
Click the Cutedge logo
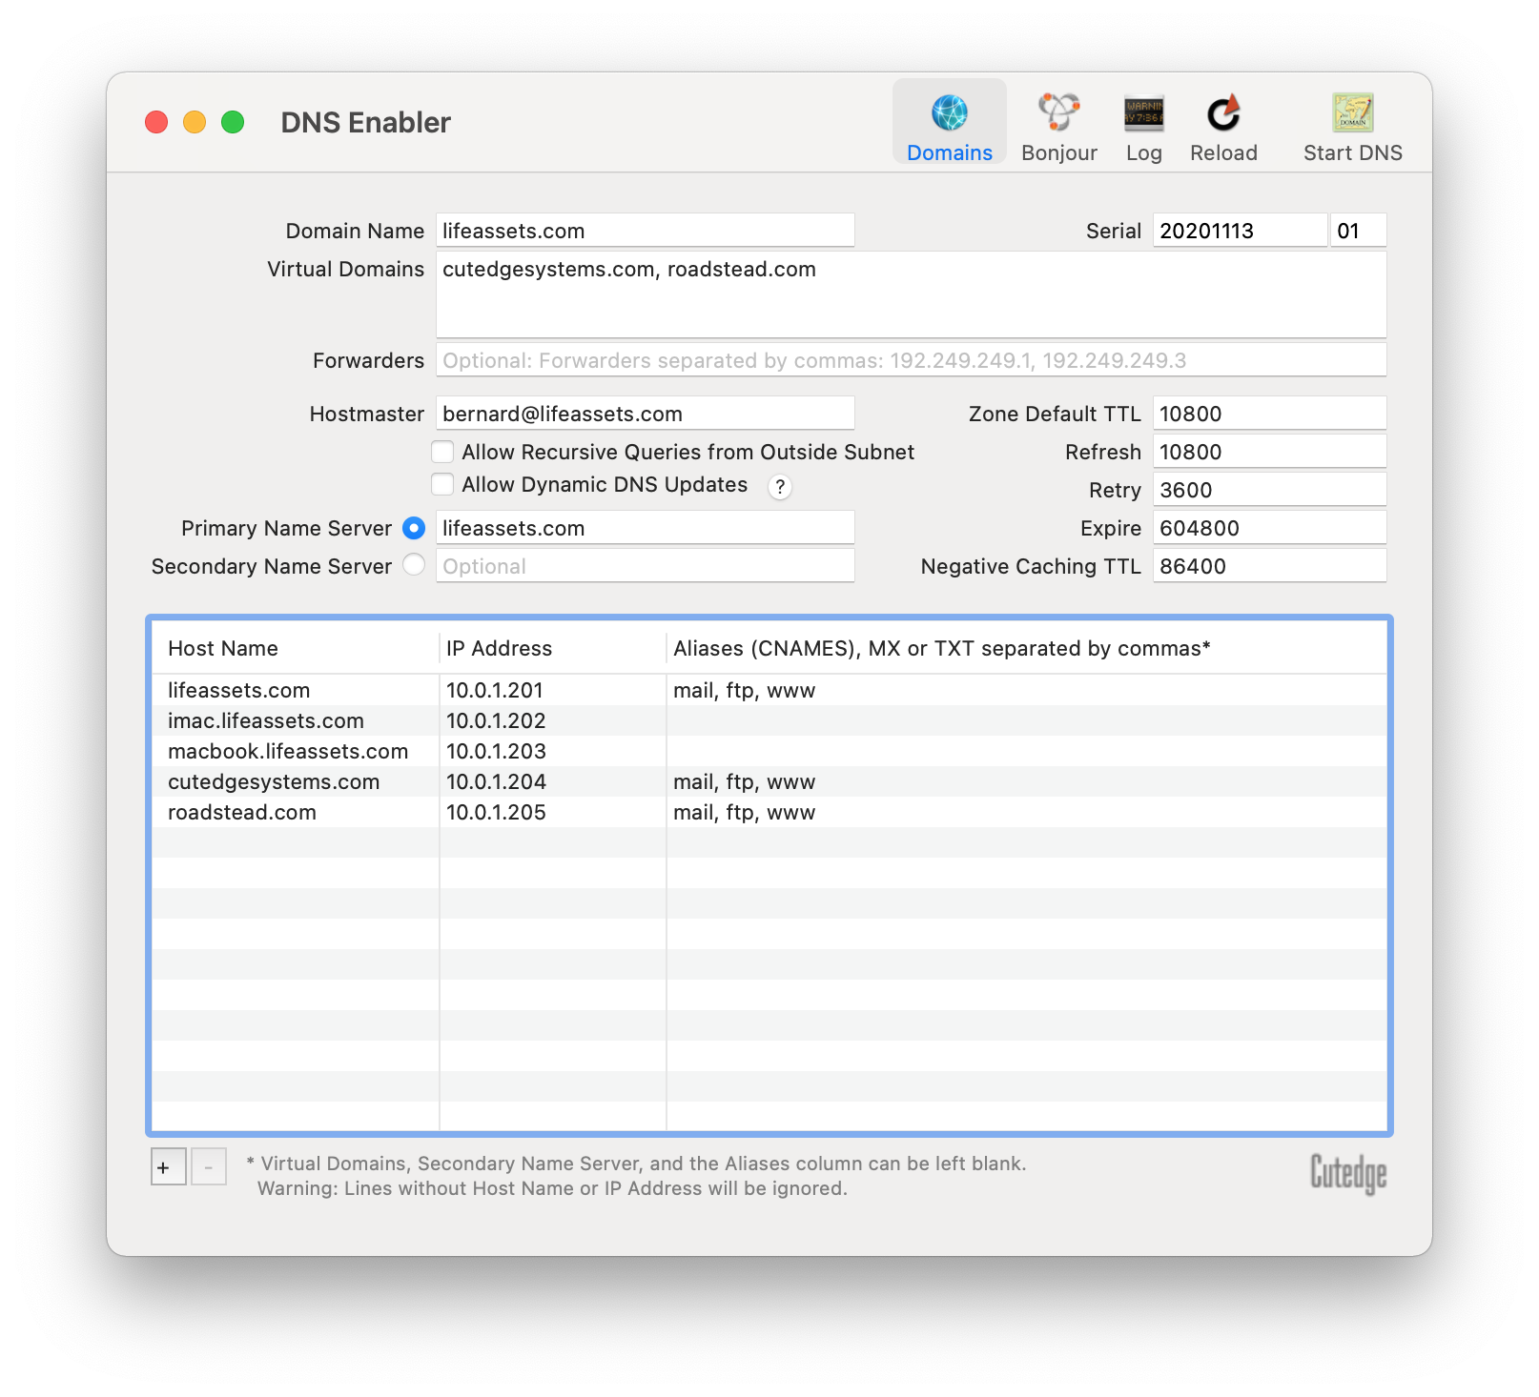point(1347,1174)
